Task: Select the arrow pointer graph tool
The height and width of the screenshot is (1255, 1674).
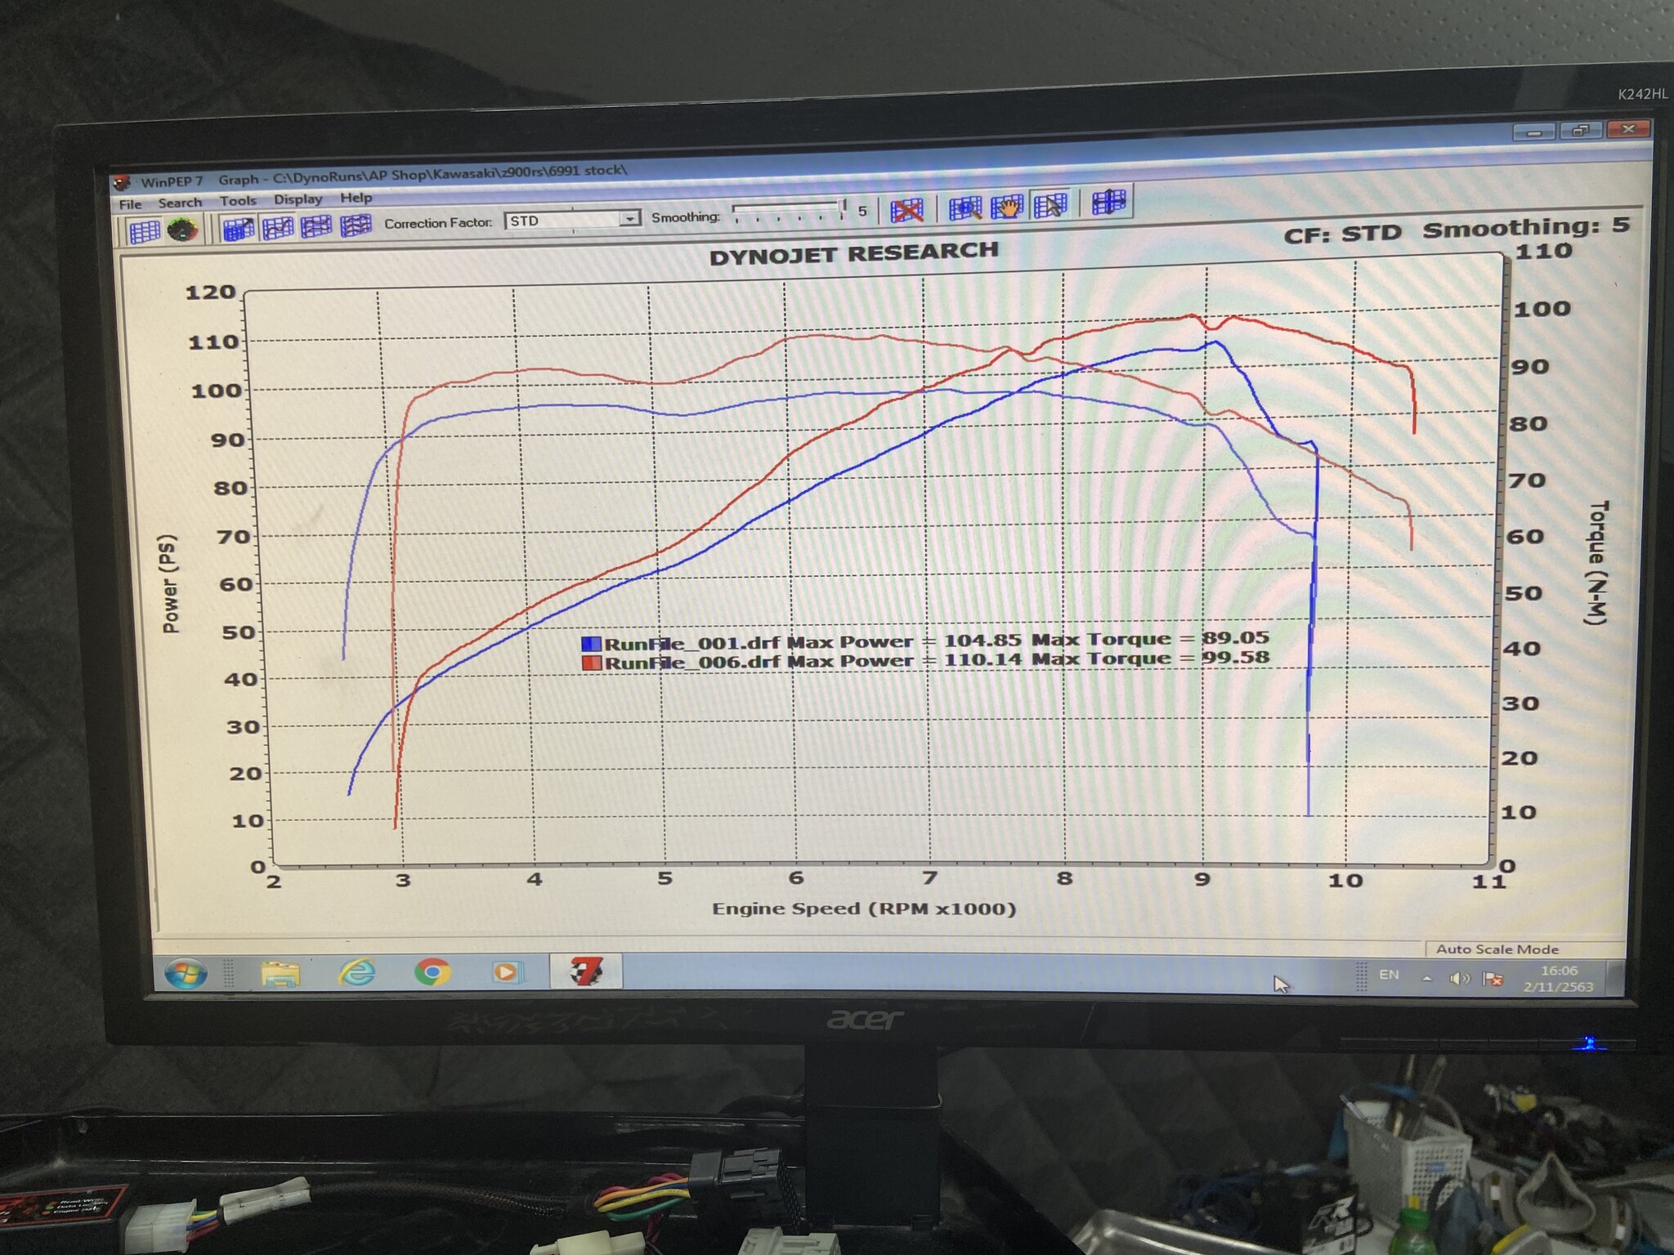Action: click(1050, 205)
